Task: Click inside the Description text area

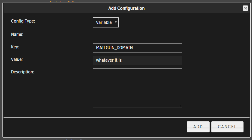Action: (x=137, y=88)
